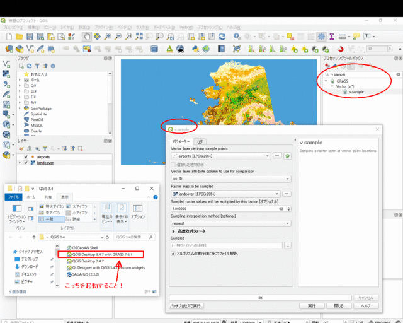Screen dimensions: 403x323
Task: Click the filter legend icon in Layers panel
Action: pyautogui.click(x=45, y=149)
